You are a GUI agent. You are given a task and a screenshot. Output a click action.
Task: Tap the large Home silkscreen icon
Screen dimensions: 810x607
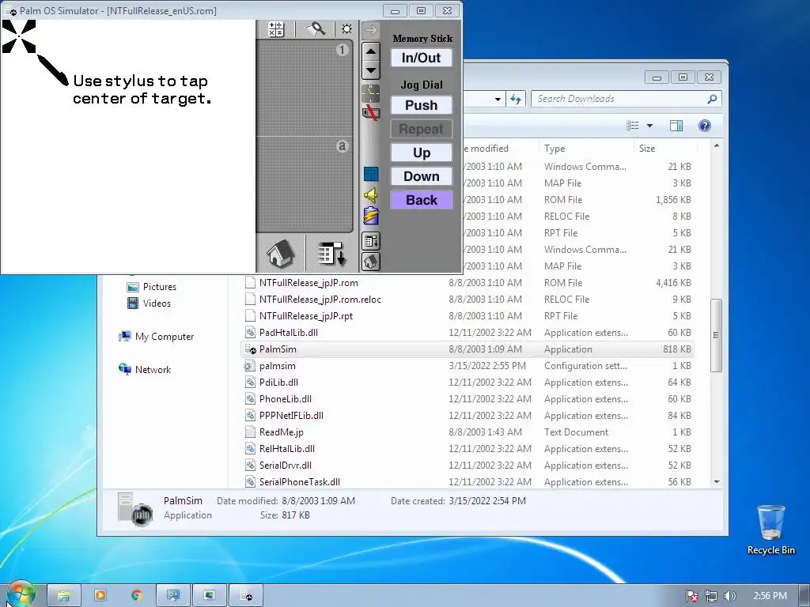pyautogui.click(x=281, y=254)
